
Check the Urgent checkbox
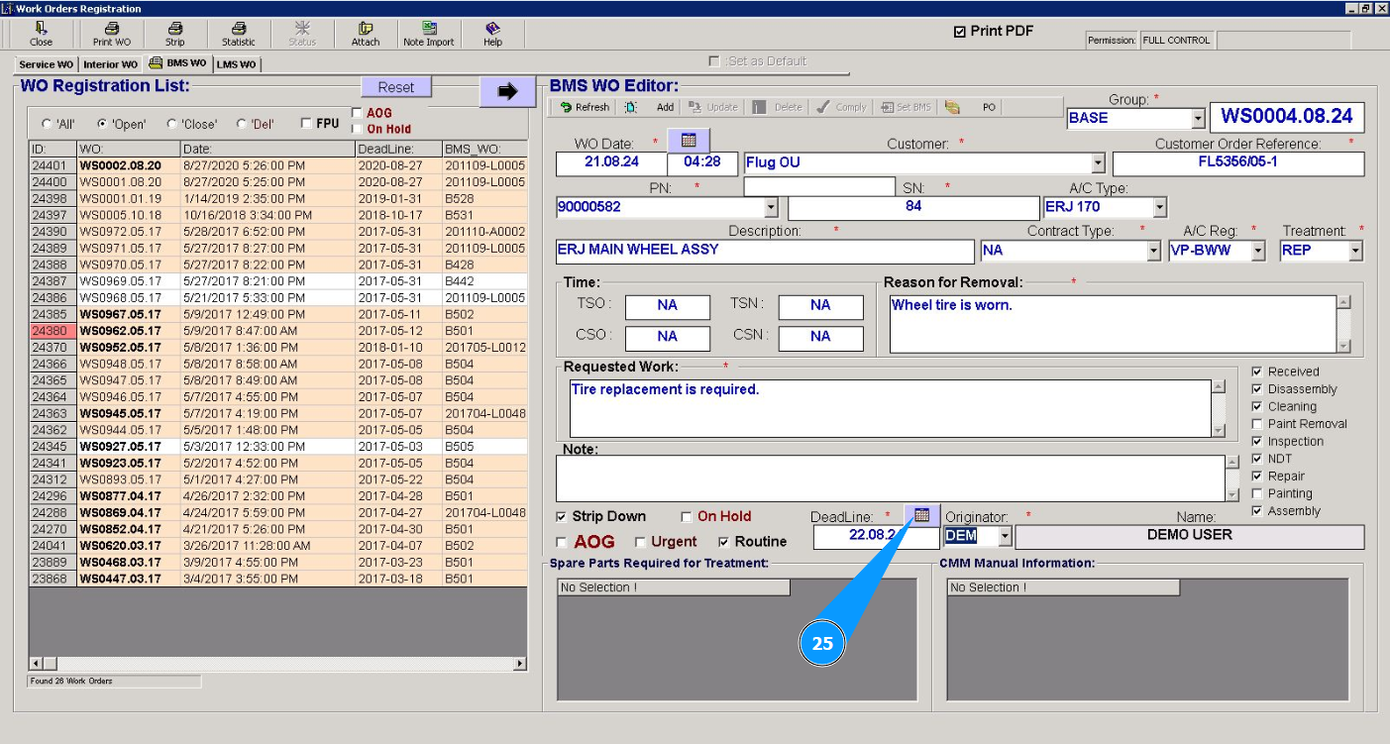click(640, 542)
